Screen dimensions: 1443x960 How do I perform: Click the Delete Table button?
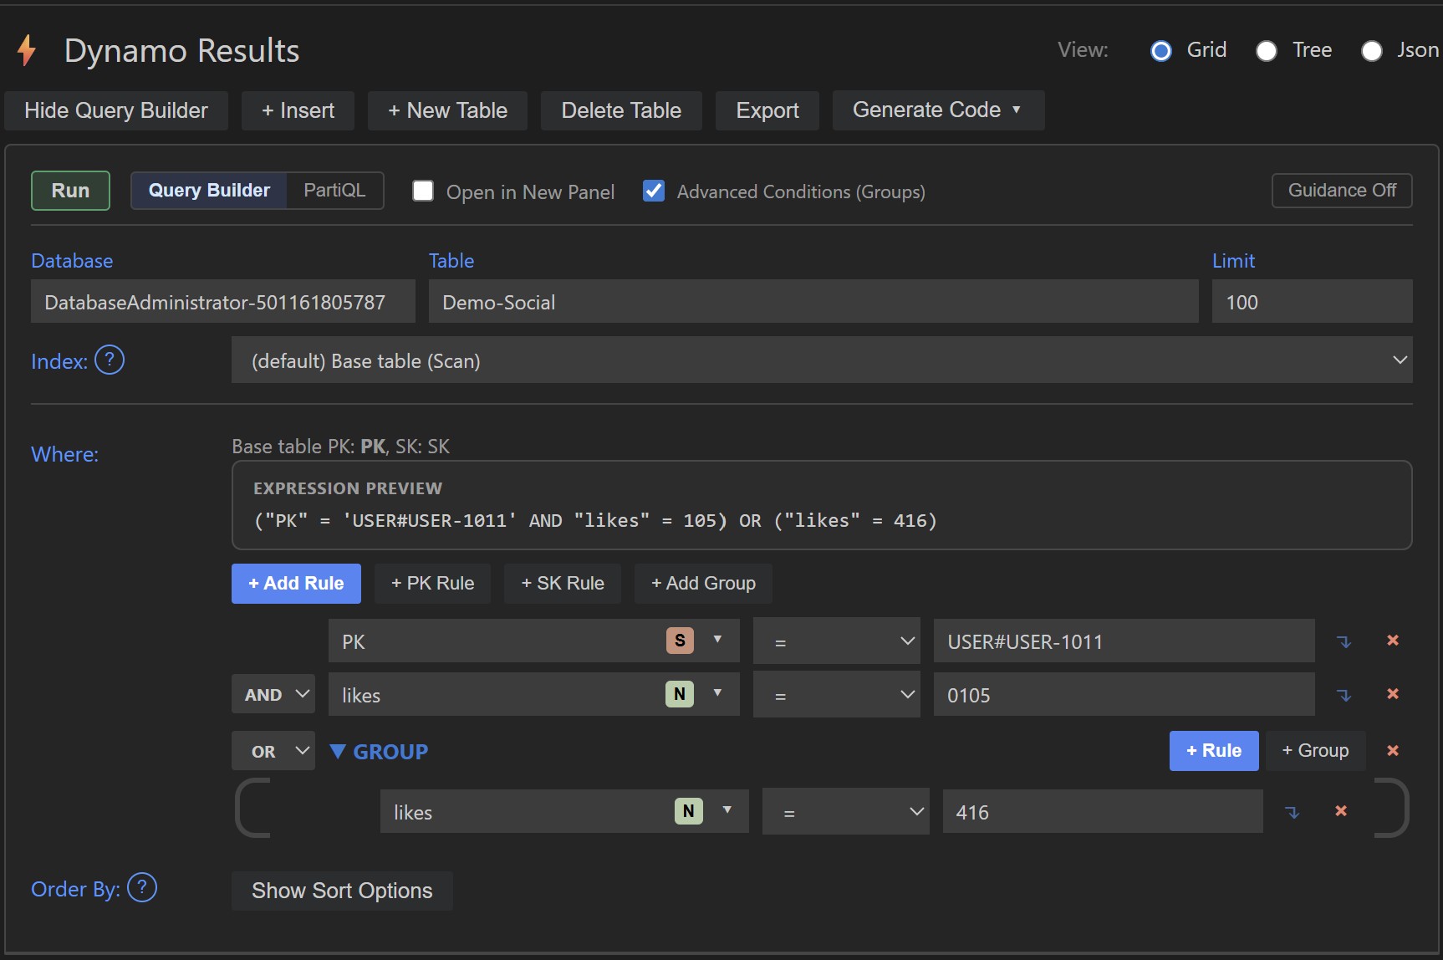(x=621, y=110)
